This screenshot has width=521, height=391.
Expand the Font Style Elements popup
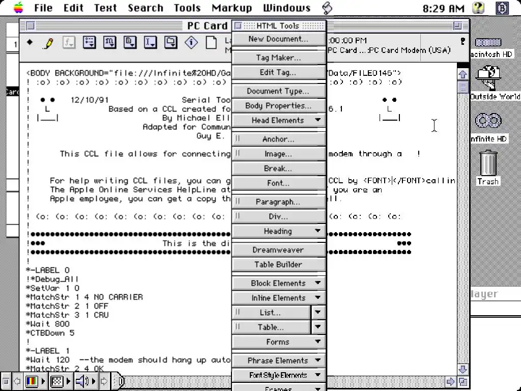[x=278, y=375]
